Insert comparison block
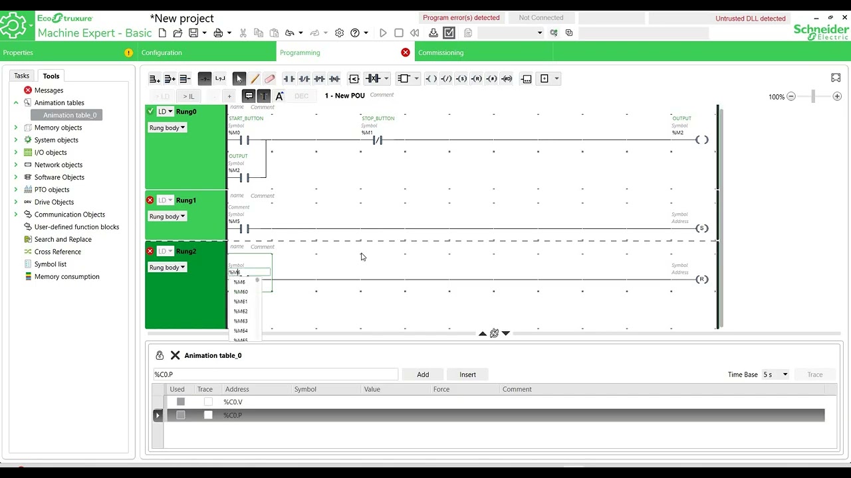The height and width of the screenshot is (478, 851). tap(354, 78)
